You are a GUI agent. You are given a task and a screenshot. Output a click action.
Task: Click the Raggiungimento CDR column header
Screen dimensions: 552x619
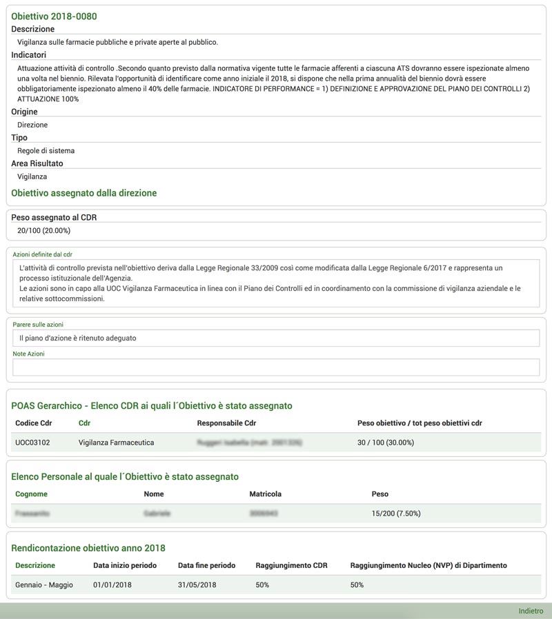291,565
